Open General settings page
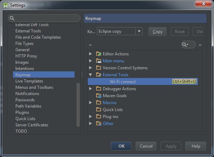Screen dimensions: 214x157 click(x=22, y=50)
